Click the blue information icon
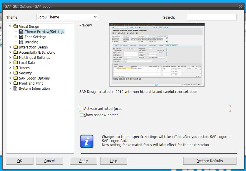Screen dimensions: 246x171 87,141
